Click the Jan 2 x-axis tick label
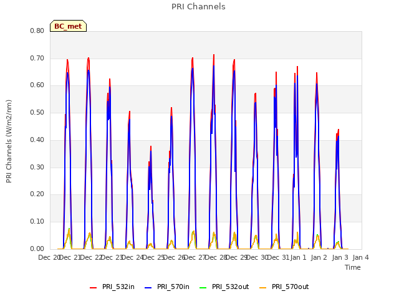This screenshot has width=399, height=299. tap(319, 257)
